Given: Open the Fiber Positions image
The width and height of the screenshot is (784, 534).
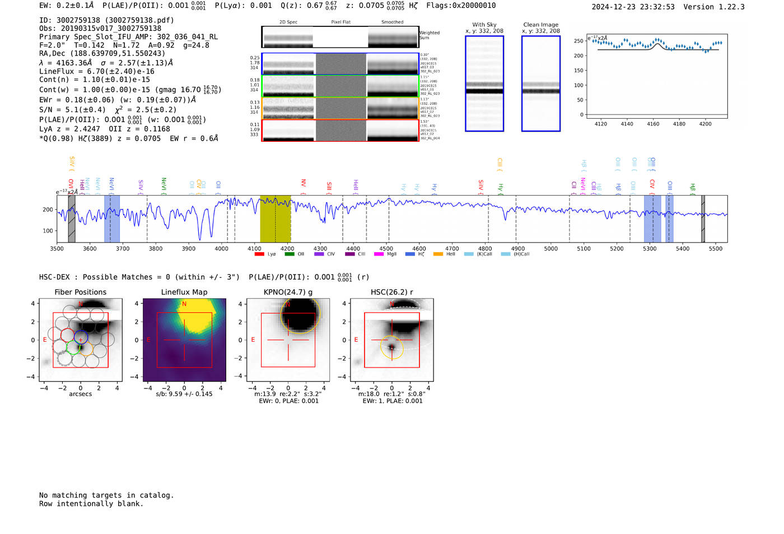Looking at the screenshot, I should point(81,340).
